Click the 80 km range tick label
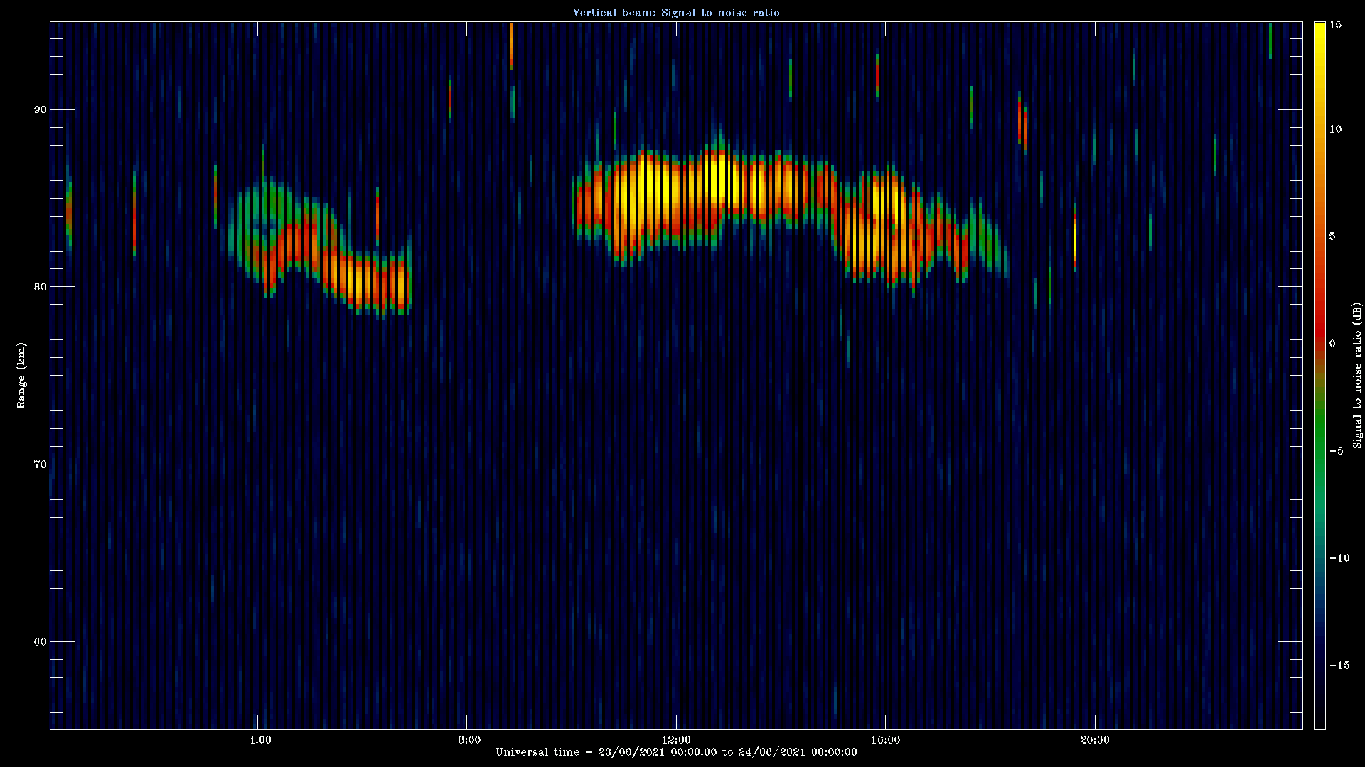 (40, 287)
